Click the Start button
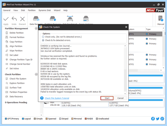Viewport: 167px width, 126px height. coord(107,98)
